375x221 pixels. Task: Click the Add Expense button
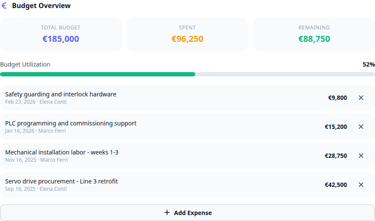187,212
